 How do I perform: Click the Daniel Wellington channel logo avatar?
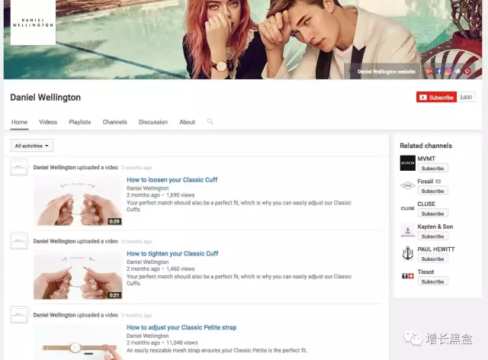coord(33,22)
